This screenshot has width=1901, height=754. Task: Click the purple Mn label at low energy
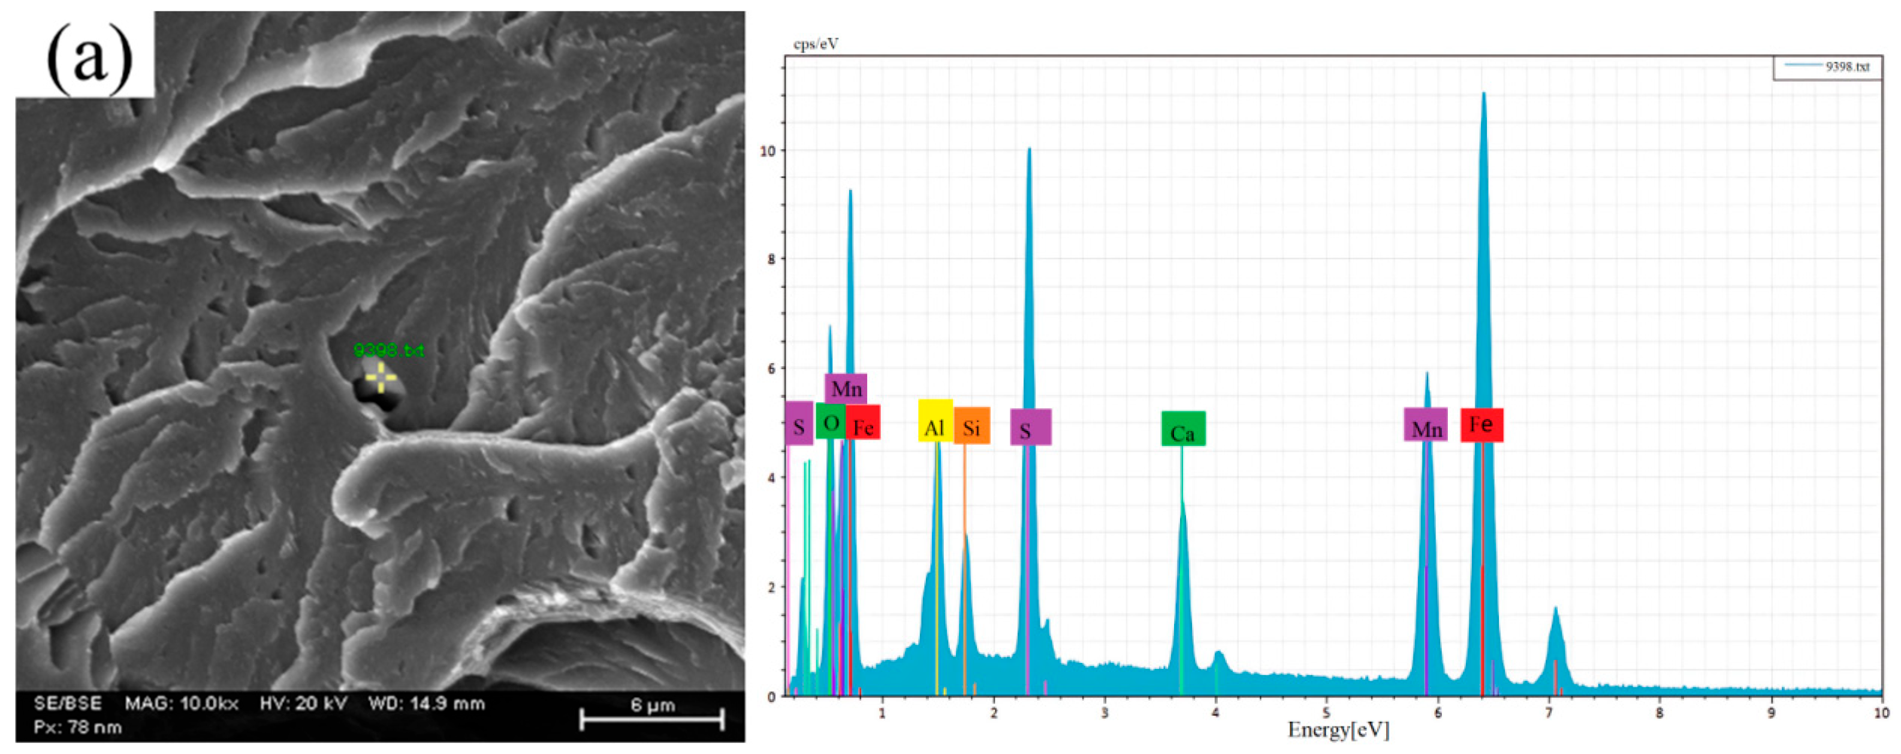[846, 388]
